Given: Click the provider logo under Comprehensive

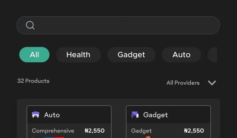Looking at the screenshot, I should click(x=54, y=137).
